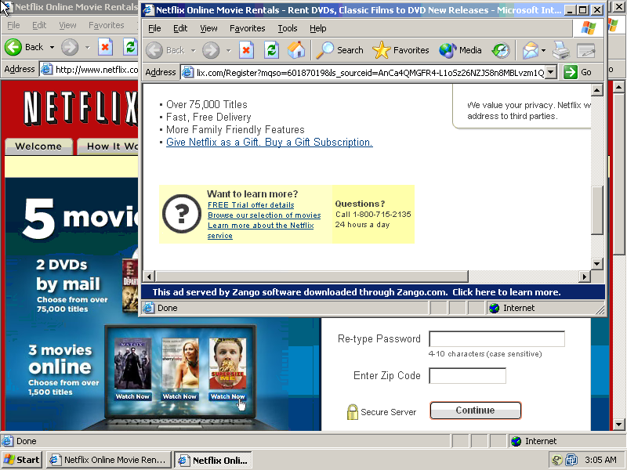The image size is (627, 470).
Task: Click the scroll down arrow in the front window
Action: pos(596,263)
